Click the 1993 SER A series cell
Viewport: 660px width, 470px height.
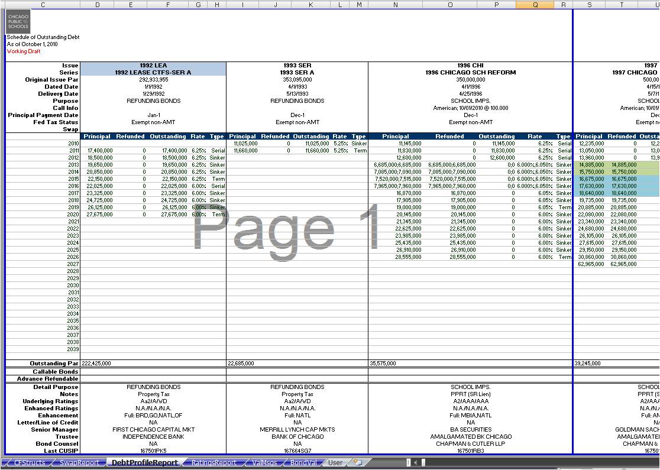click(297, 73)
